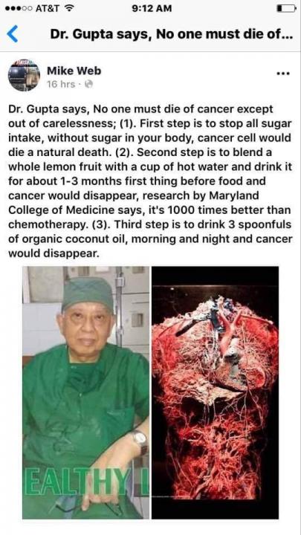Viewport: 301px width, 535px height.
Task: Open the Mike Web profile name link
Action: (x=74, y=71)
